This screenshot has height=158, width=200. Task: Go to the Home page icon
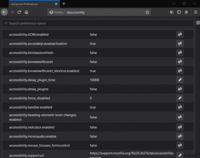(x=26, y=12)
